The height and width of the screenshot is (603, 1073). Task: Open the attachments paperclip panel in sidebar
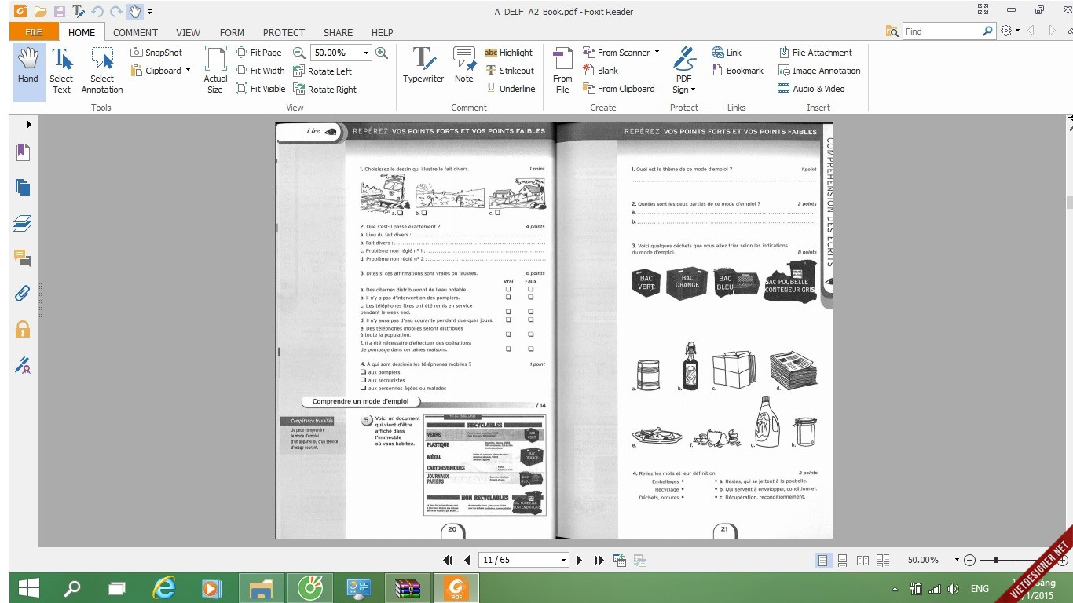pos(23,294)
